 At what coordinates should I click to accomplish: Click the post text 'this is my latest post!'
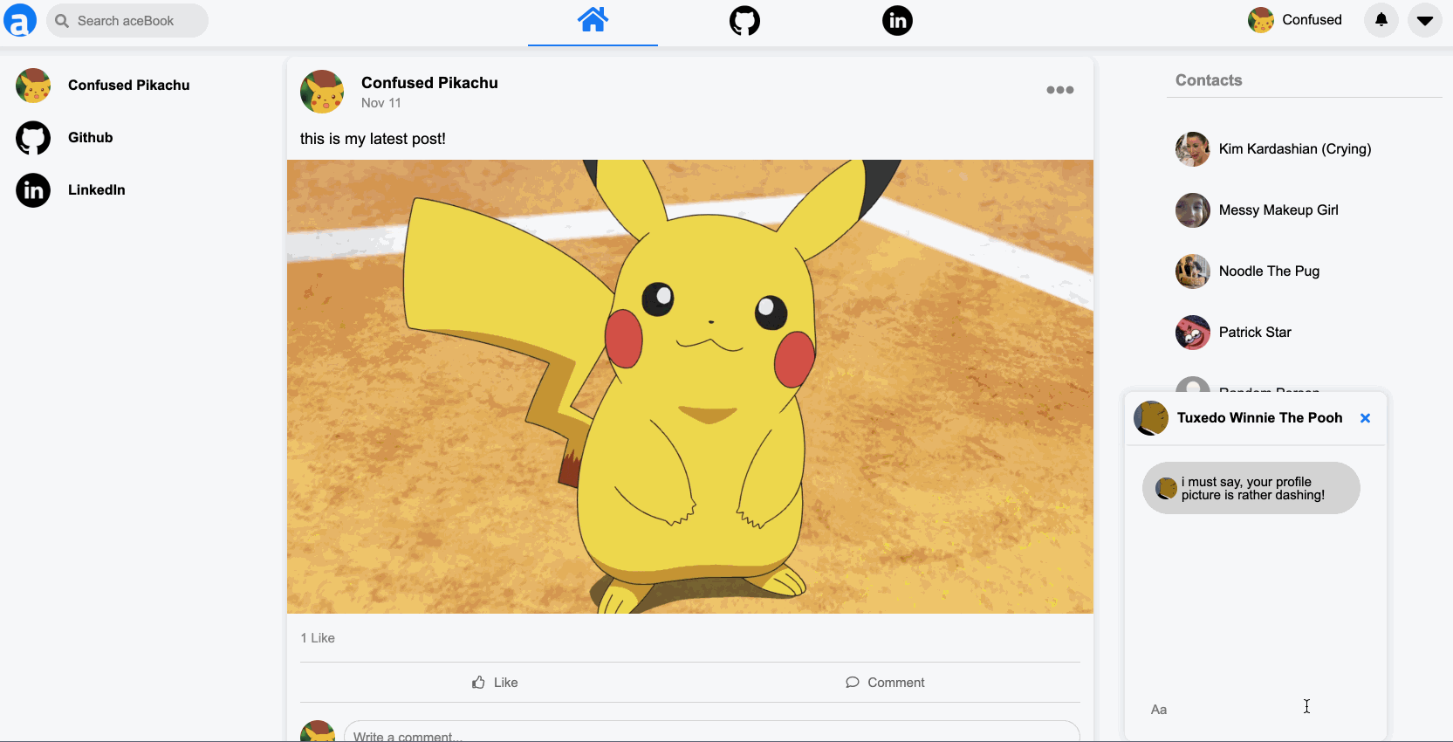point(373,139)
